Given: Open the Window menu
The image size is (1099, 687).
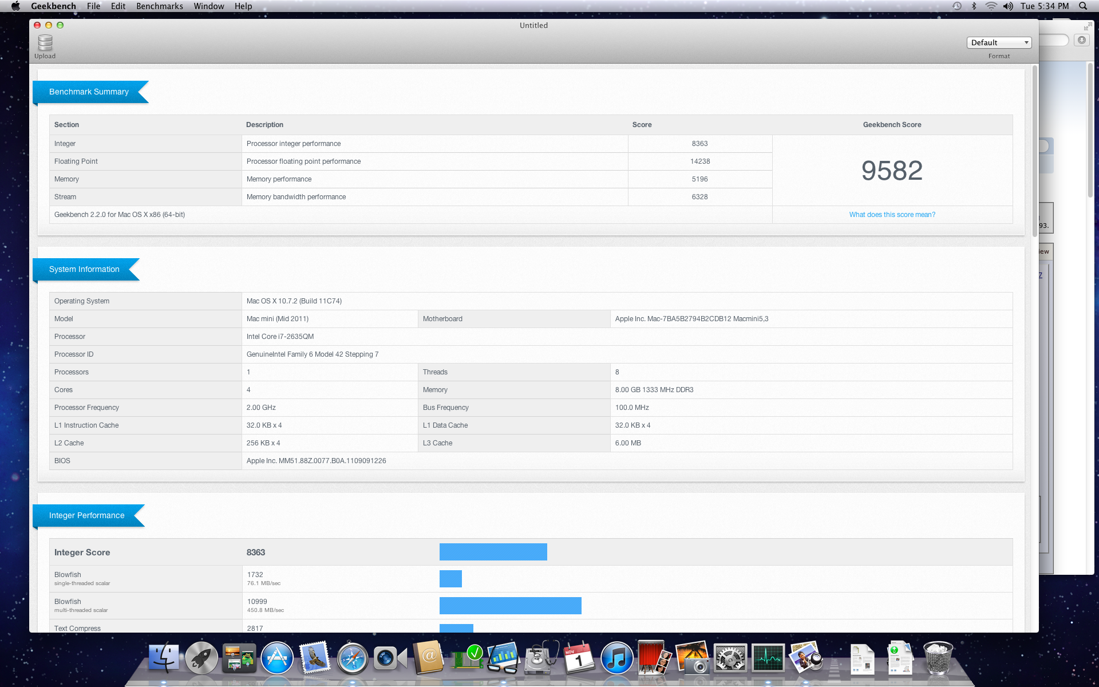Looking at the screenshot, I should click(x=209, y=6).
